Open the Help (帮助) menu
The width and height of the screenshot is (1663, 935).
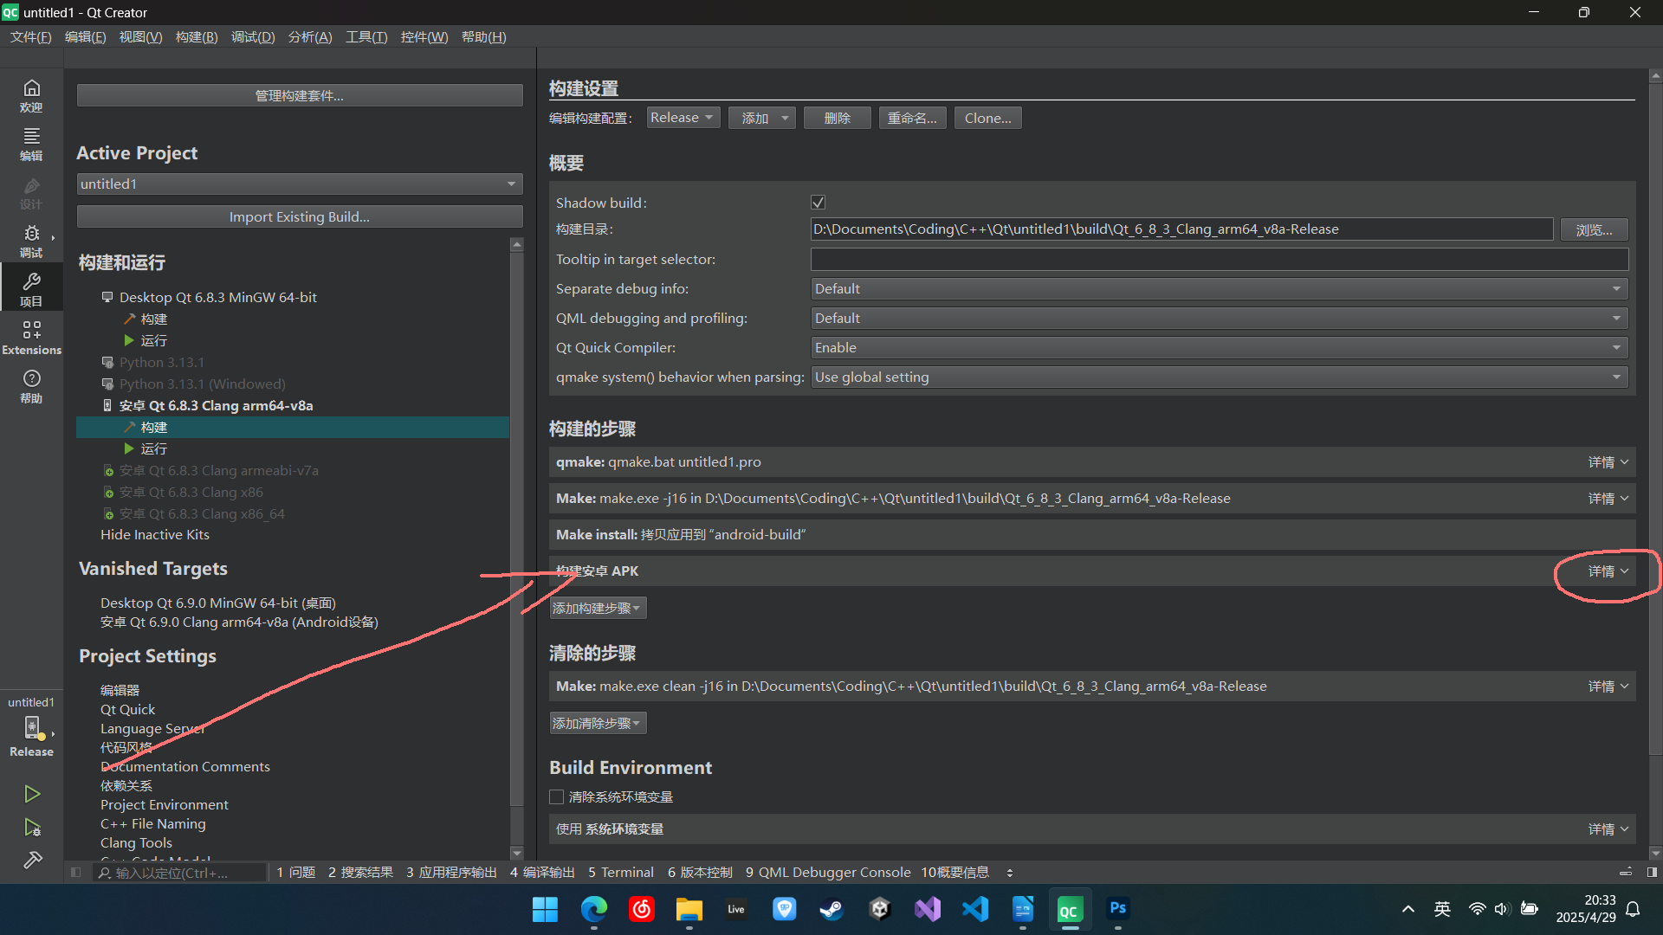pos(483,37)
